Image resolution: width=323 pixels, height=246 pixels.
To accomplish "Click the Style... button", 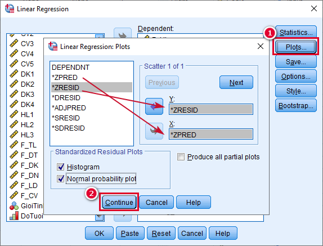I will [296, 91].
